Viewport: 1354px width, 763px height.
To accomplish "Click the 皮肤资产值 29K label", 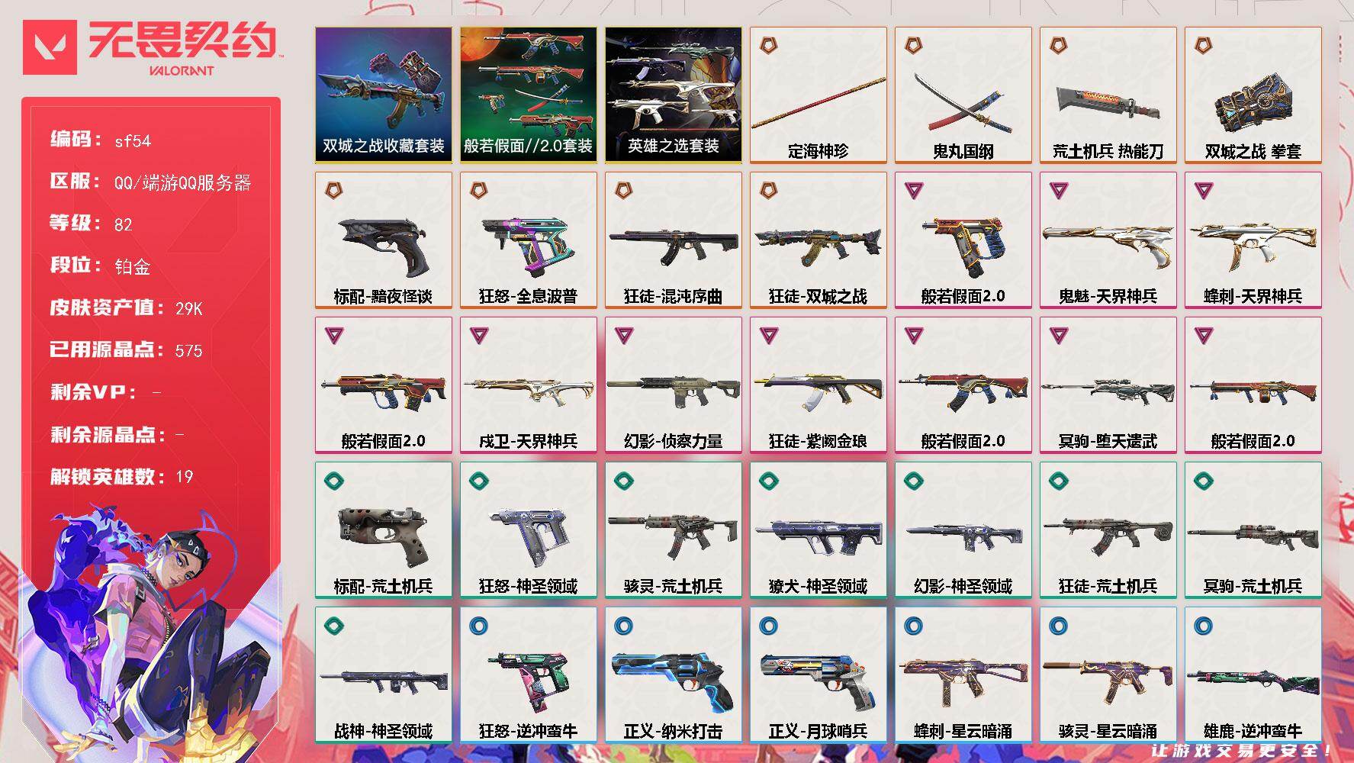I will (x=127, y=308).
